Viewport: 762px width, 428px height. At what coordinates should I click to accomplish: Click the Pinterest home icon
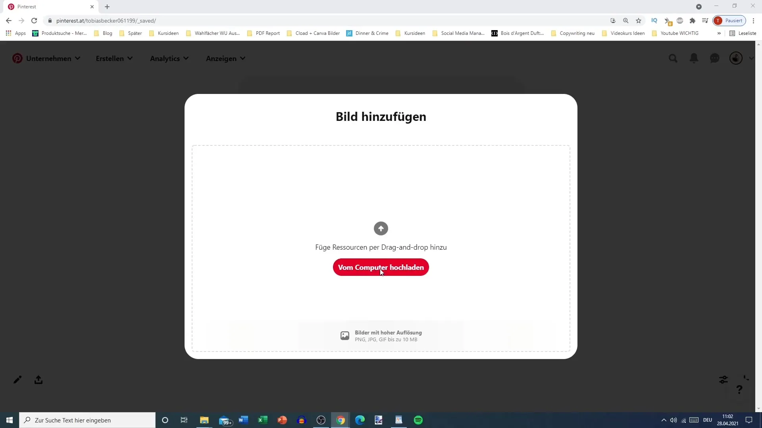pos(17,58)
